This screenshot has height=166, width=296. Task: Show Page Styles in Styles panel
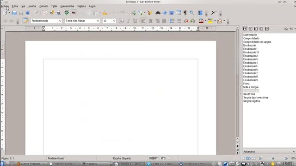point(261,29)
